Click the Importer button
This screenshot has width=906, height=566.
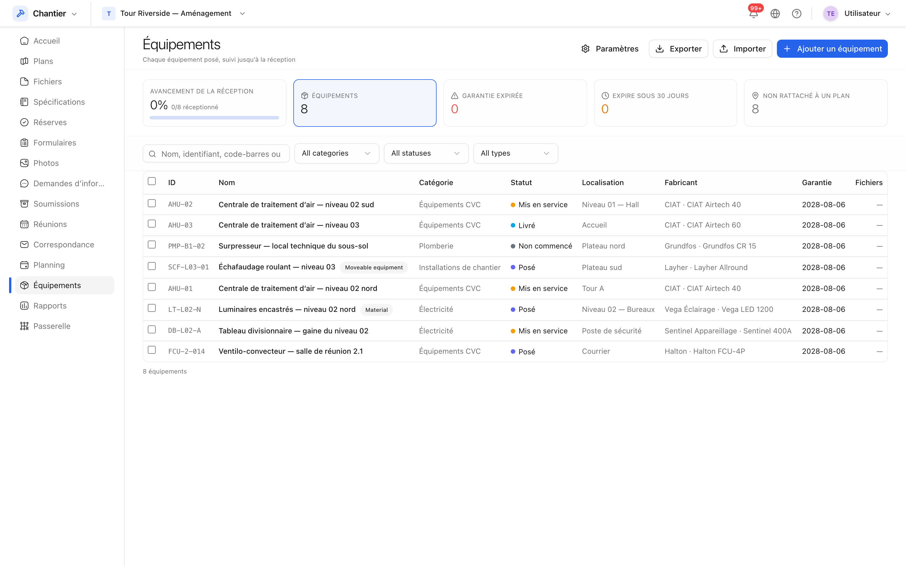tap(742, 49)
